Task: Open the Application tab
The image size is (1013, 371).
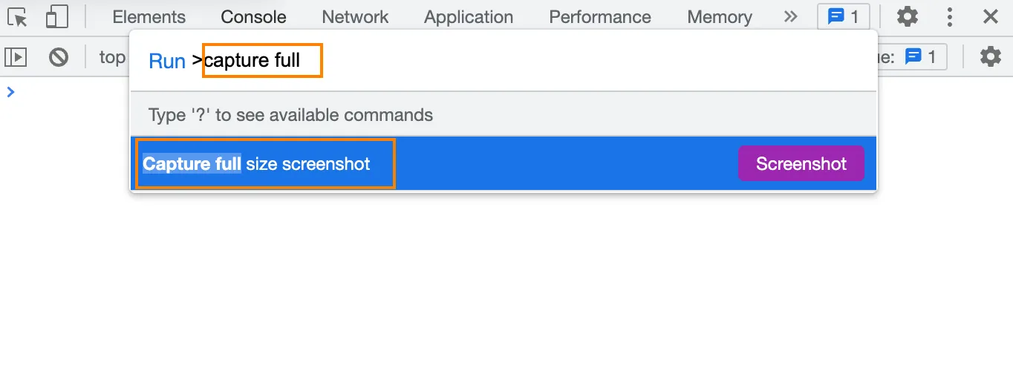Action: 469,16
